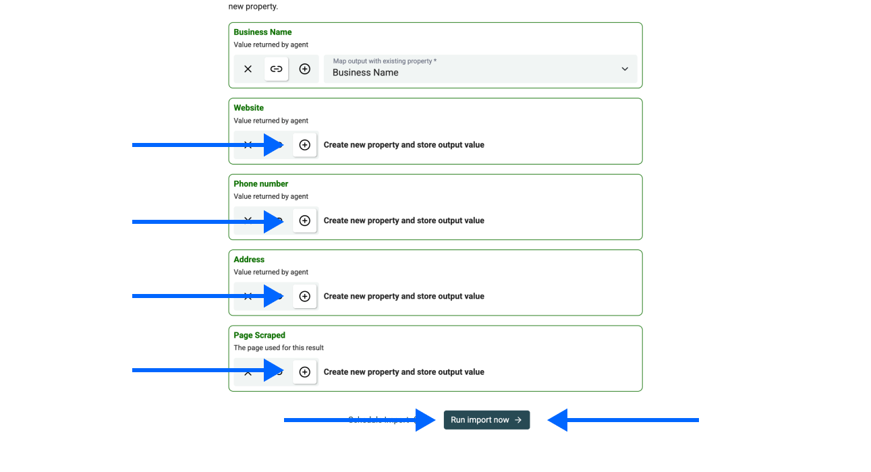
Task: Click the X icon in Address row
Action: (x=248, y=296)
